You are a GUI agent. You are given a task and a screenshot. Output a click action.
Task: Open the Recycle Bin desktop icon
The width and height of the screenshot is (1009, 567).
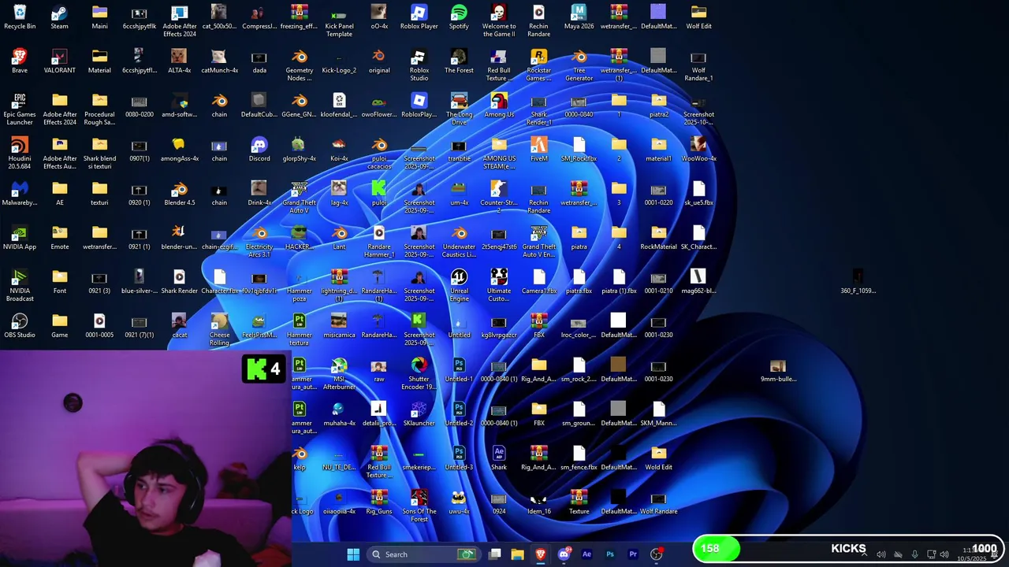click(x=20, y=17)
